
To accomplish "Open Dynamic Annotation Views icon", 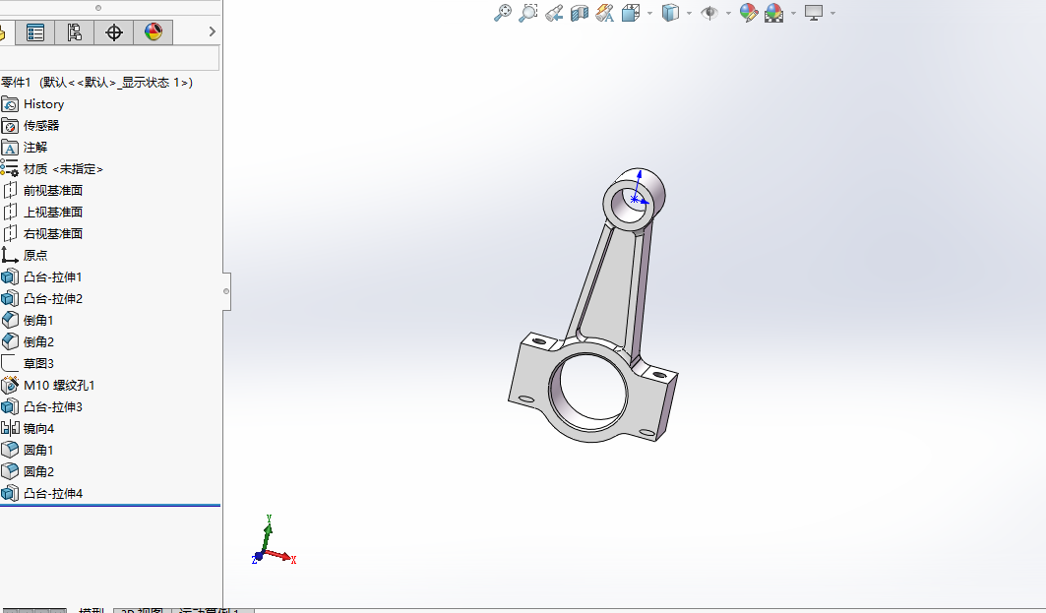I will [x=604, y=13].
